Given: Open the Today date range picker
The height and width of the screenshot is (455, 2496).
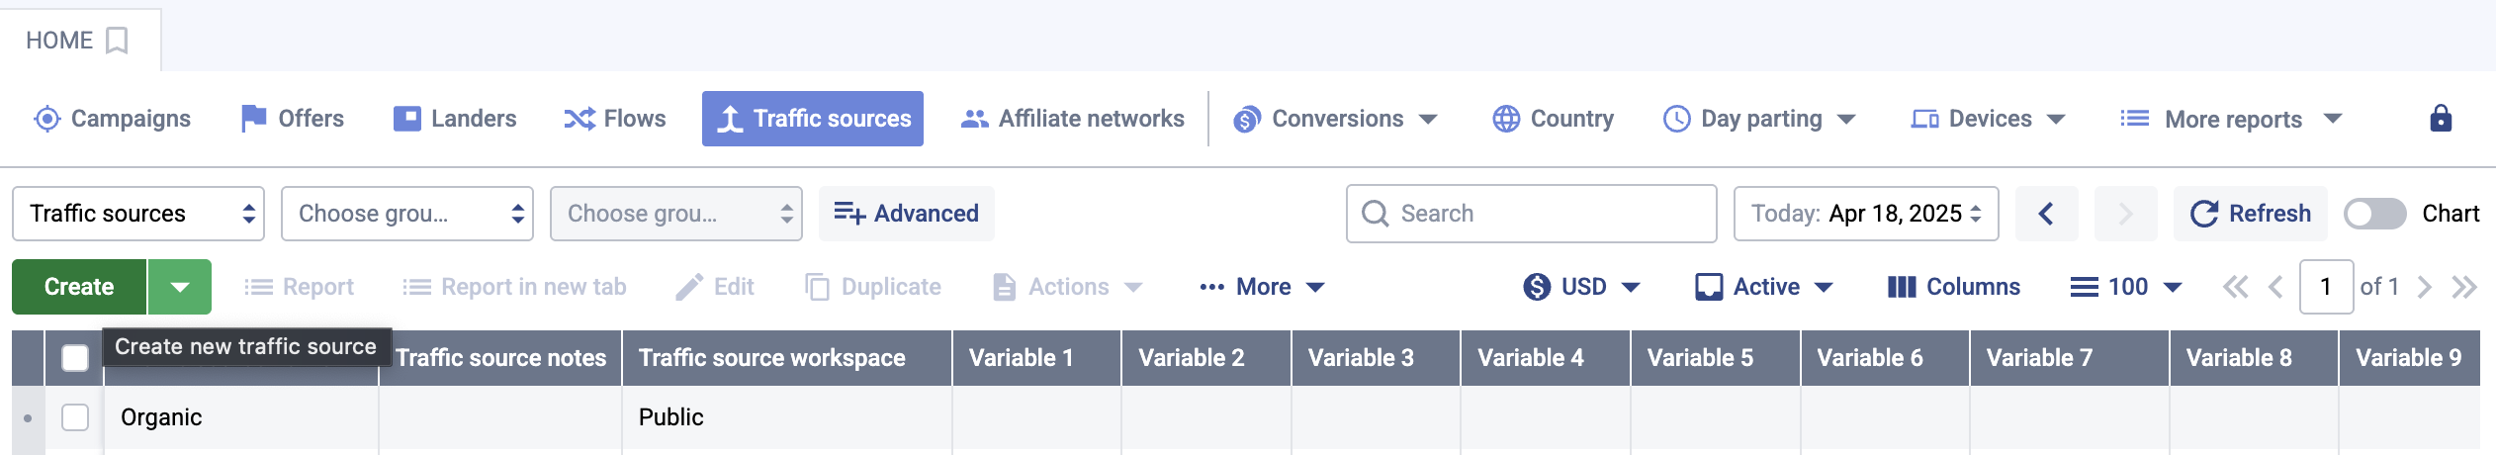Looking at the screenshot, I should coord(1865,214).
